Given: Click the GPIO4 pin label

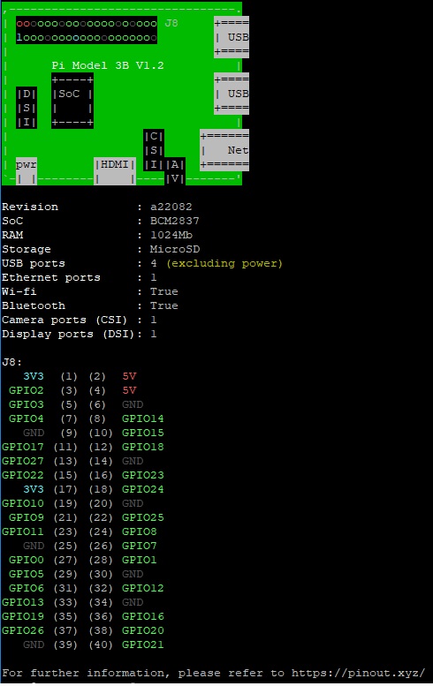Looking at the screenshot, I should click(x=27, y=418).
